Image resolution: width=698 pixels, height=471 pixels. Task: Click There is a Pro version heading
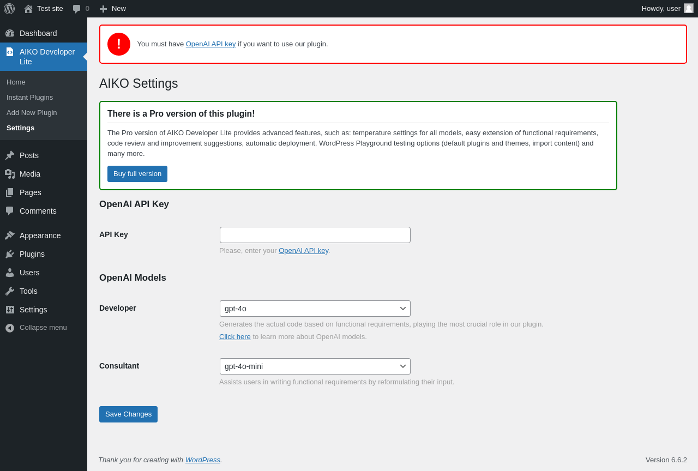click(x=181, y=114)
